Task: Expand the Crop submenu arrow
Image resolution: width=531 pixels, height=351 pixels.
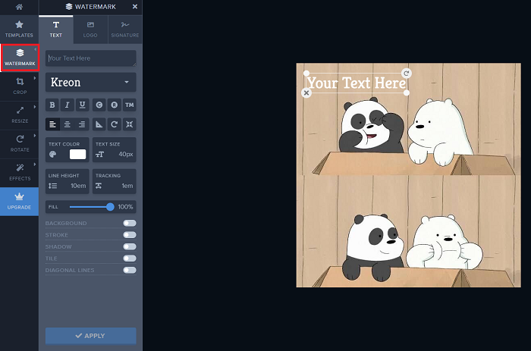Action: point(35,78)
